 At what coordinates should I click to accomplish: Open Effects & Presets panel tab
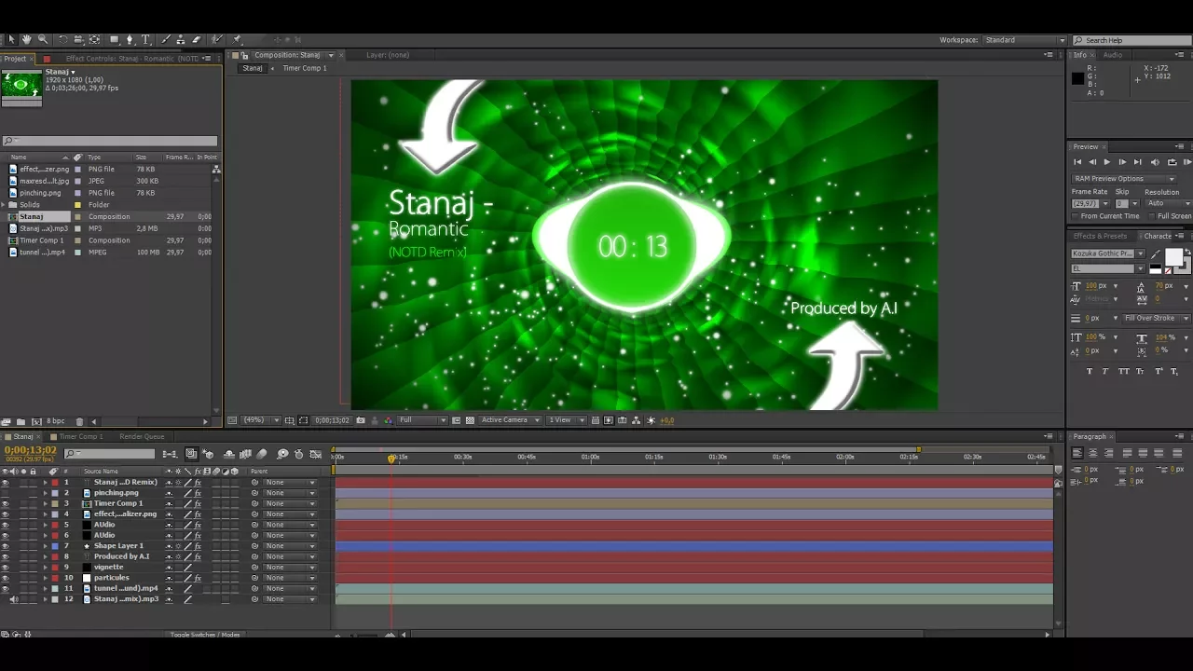[x=1100, y=236]
